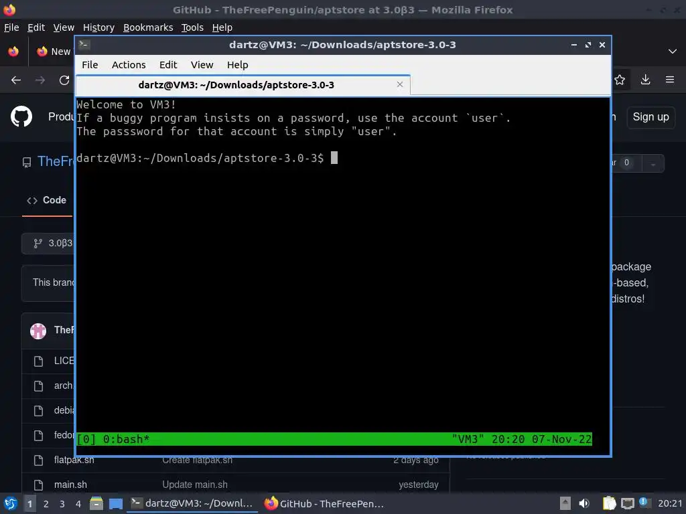This screenshot has height=514, width=686.
Task: Click the GitHub Octocat logo
Action: pyautogui.click(x=21, y=116)
